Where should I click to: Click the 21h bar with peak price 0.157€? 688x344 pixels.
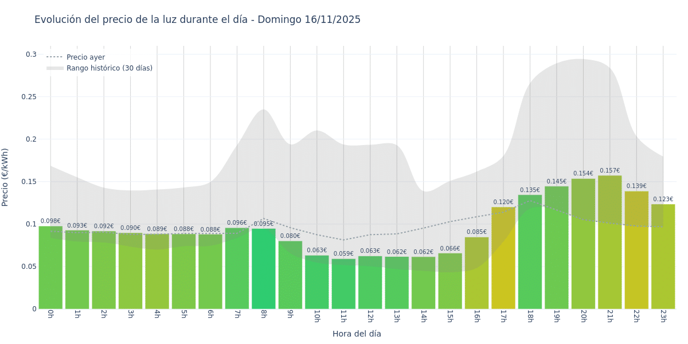pos(609,242)
